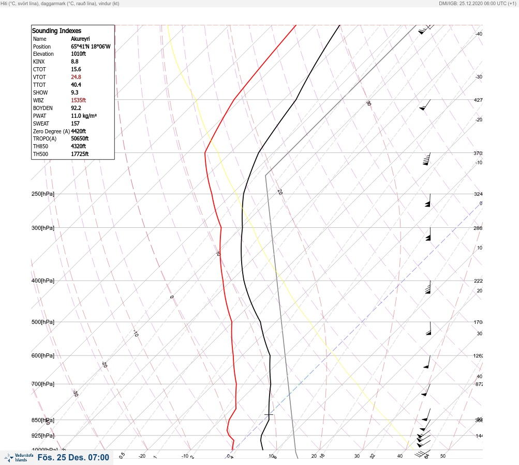This screenshot has height=465, width=519.
Task: Click the Zero Degree (A) value 4420ft
Action: pos(79,131)
